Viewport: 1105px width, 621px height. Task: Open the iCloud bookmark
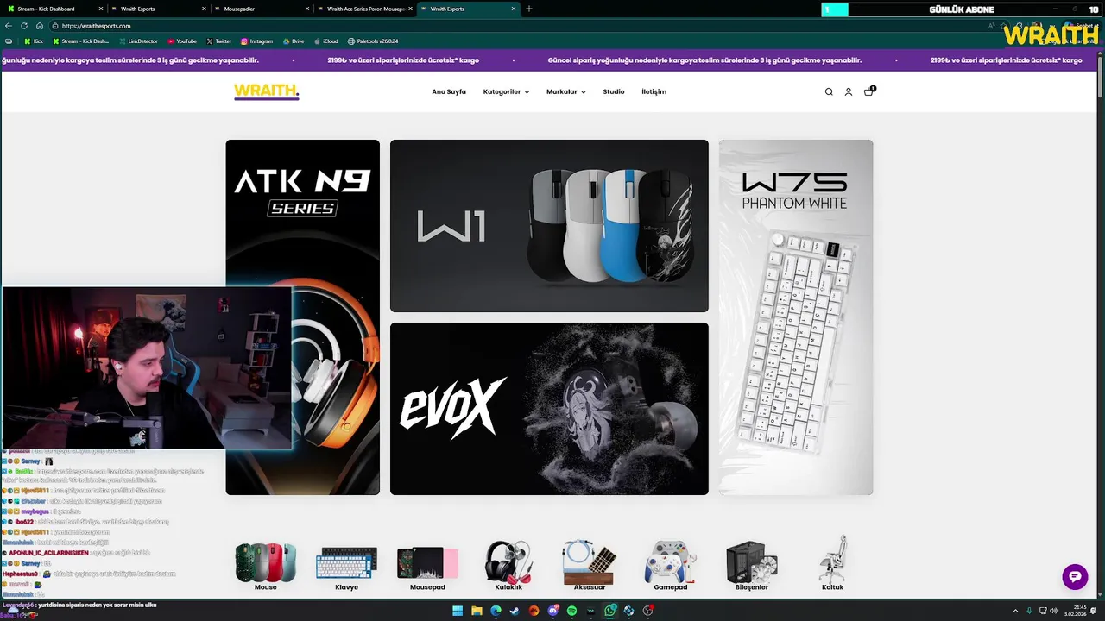[x=325, y=41]
